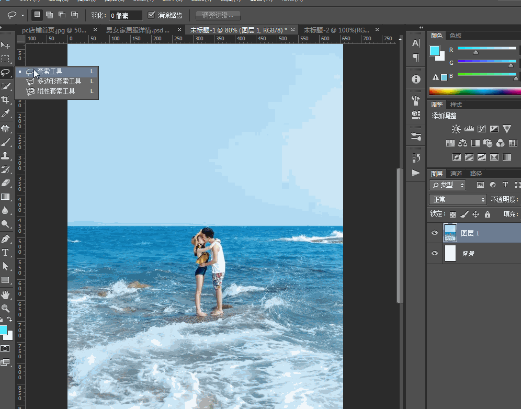Open the Character panel icon
This screenshot has width=521, height=409.
point(416,43)
